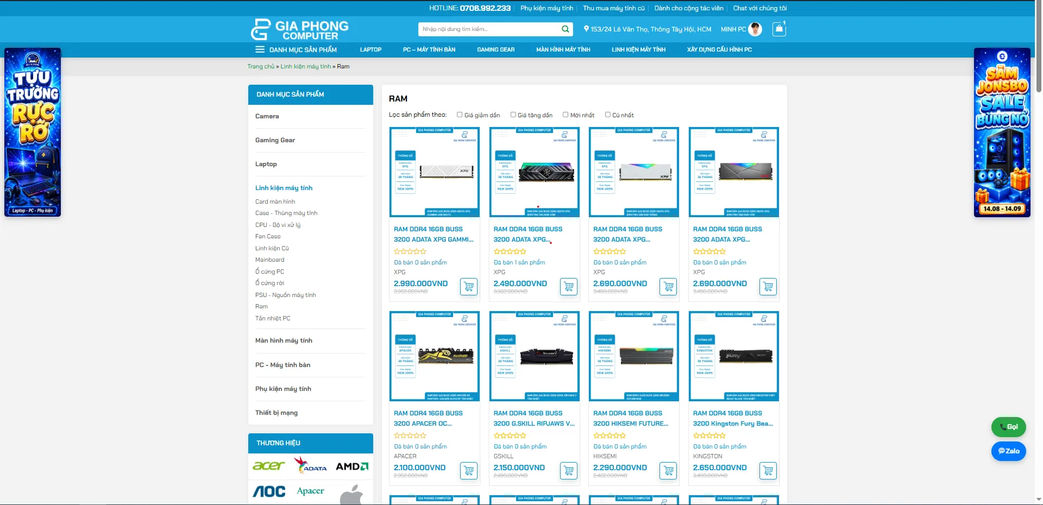Image resolution: width=1043 pixels, height=505 pixels.
Task: Add the 2.100.000VND APACER RAM to cart
Action: [x=469, y=470]
